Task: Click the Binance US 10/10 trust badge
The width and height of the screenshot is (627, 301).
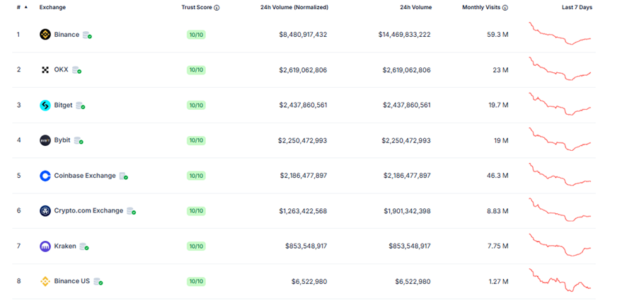Action: (x=196, y=281)
